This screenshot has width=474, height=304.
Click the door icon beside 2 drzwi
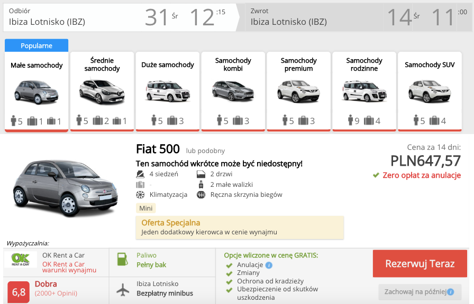tap(201, 174)
